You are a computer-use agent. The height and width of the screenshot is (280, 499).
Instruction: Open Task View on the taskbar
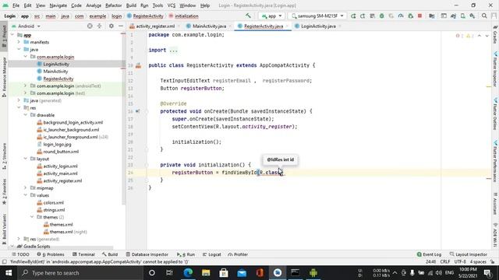point(169,273)
